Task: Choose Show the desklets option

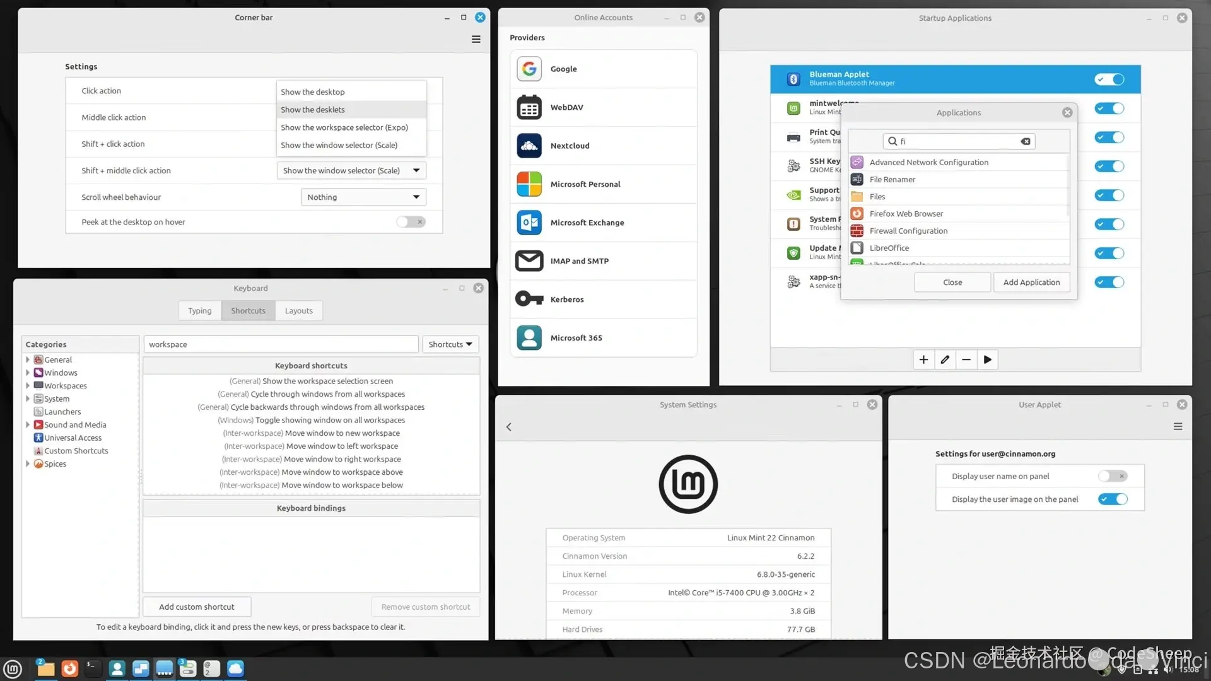Action: pos(313,110)
